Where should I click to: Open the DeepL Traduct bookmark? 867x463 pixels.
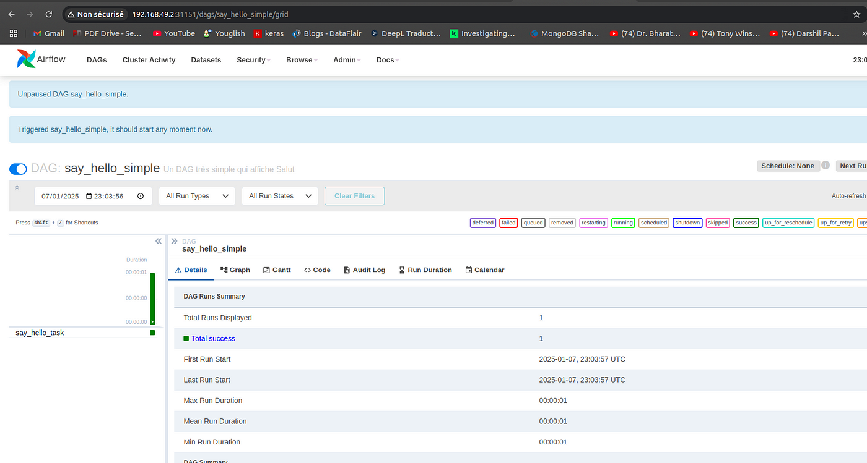click(406, 33)
